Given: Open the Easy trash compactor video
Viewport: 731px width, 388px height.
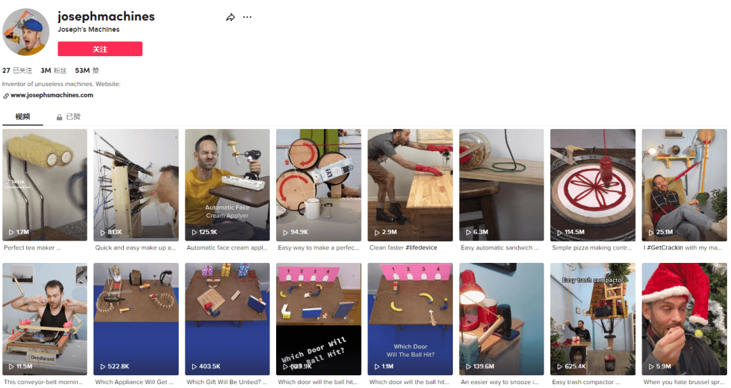Looking at the screenshot, I should (592, 319).
